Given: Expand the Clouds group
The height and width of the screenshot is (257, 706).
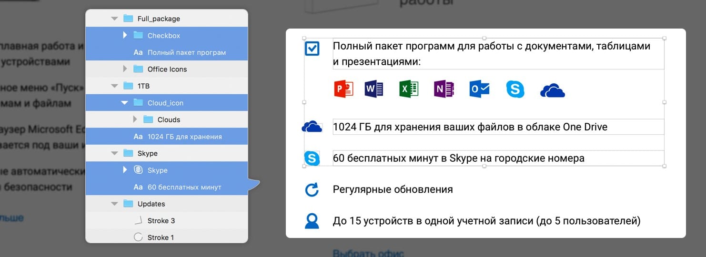Looking at the screenshot, I should [135, 119].
